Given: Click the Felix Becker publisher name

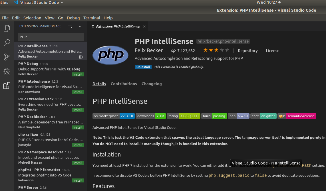Looking at the screenshot, I should 149,50.
